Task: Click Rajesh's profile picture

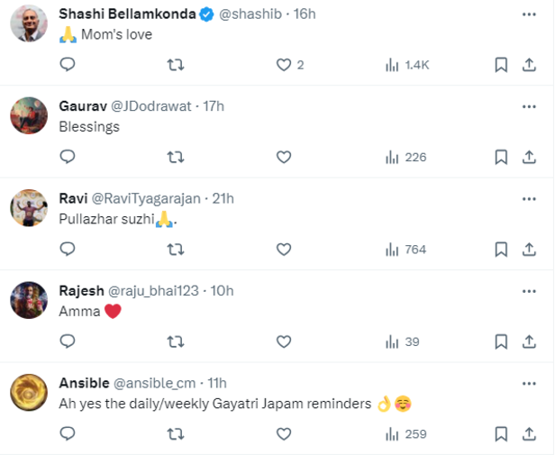Action: click(x=29, y=300)
